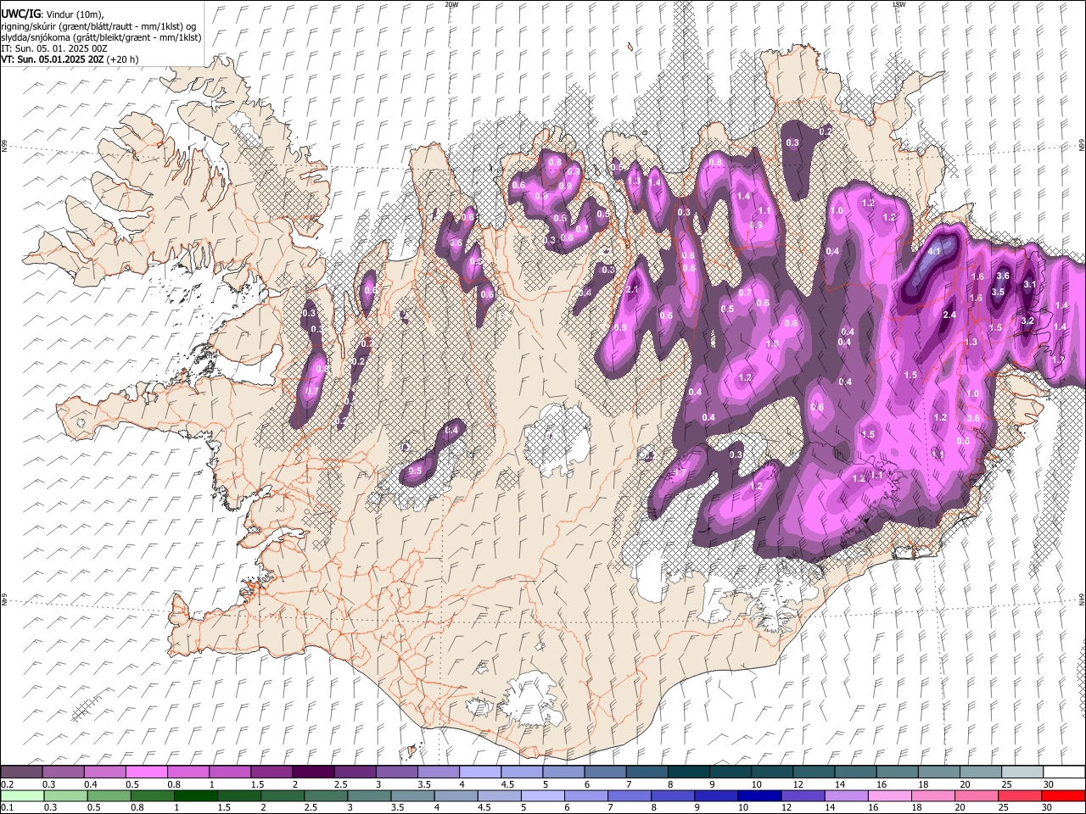Click the dark green rain swatch from 1 to 1.5
This screenshot has width=1086, height=814.
[x=196, y=795]
